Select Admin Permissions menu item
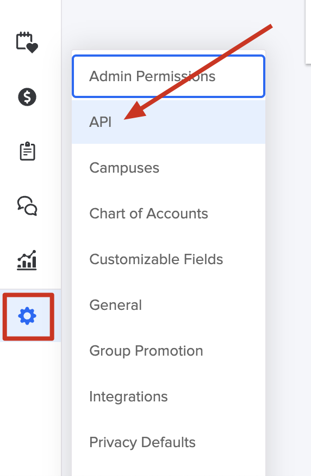Image resolution: width=311 pixels, height=476 pixels. 169,76
